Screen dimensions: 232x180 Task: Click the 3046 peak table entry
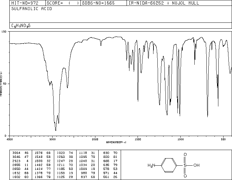coord(20,157)
